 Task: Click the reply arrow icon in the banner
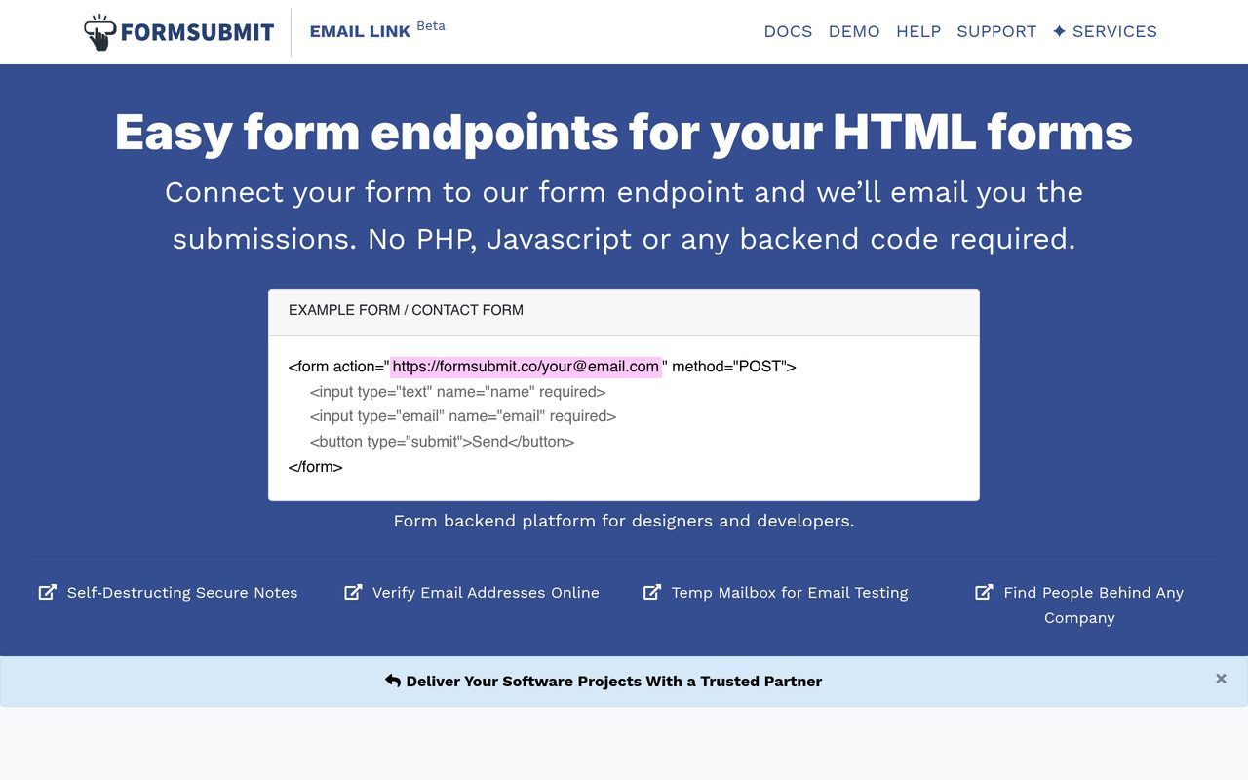coord(393,681)
